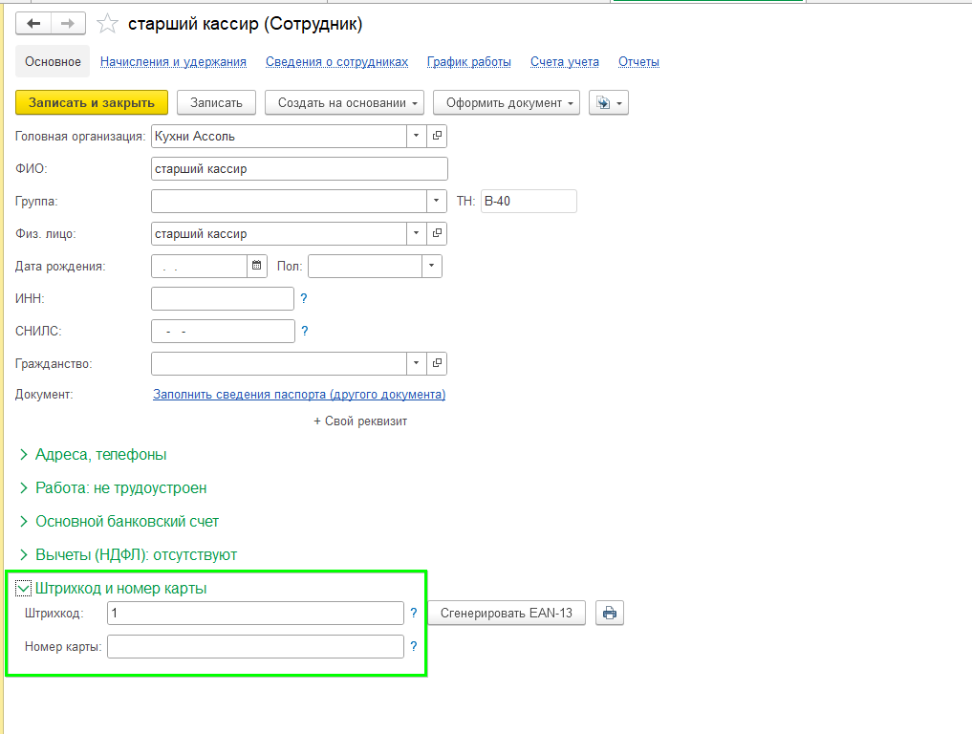This screenshot has height=734, width=972.
Task: Expand the Адреса, телефоны section
Action: [100, 455]
